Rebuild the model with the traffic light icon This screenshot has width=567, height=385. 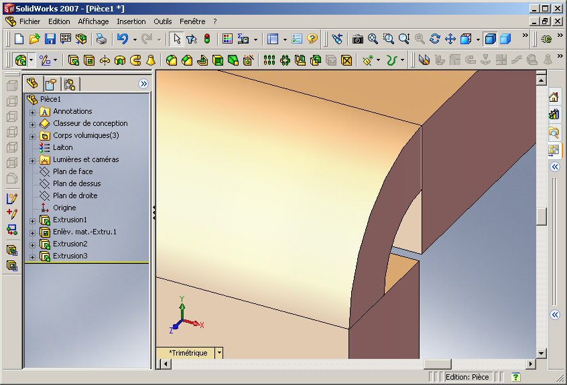pyautogui.click(x=207, y=39)
